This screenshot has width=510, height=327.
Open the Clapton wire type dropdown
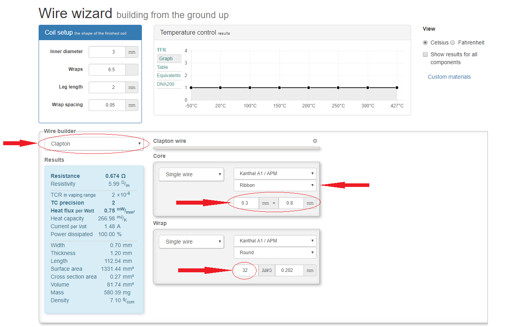(94, 144)
